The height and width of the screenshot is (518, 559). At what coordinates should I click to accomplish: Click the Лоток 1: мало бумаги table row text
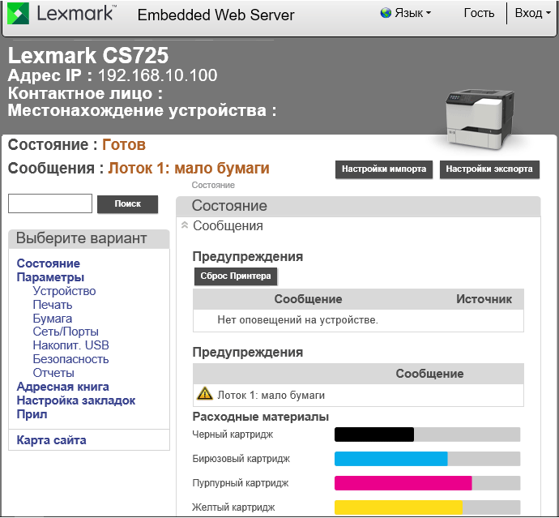(x=271, y=396)
